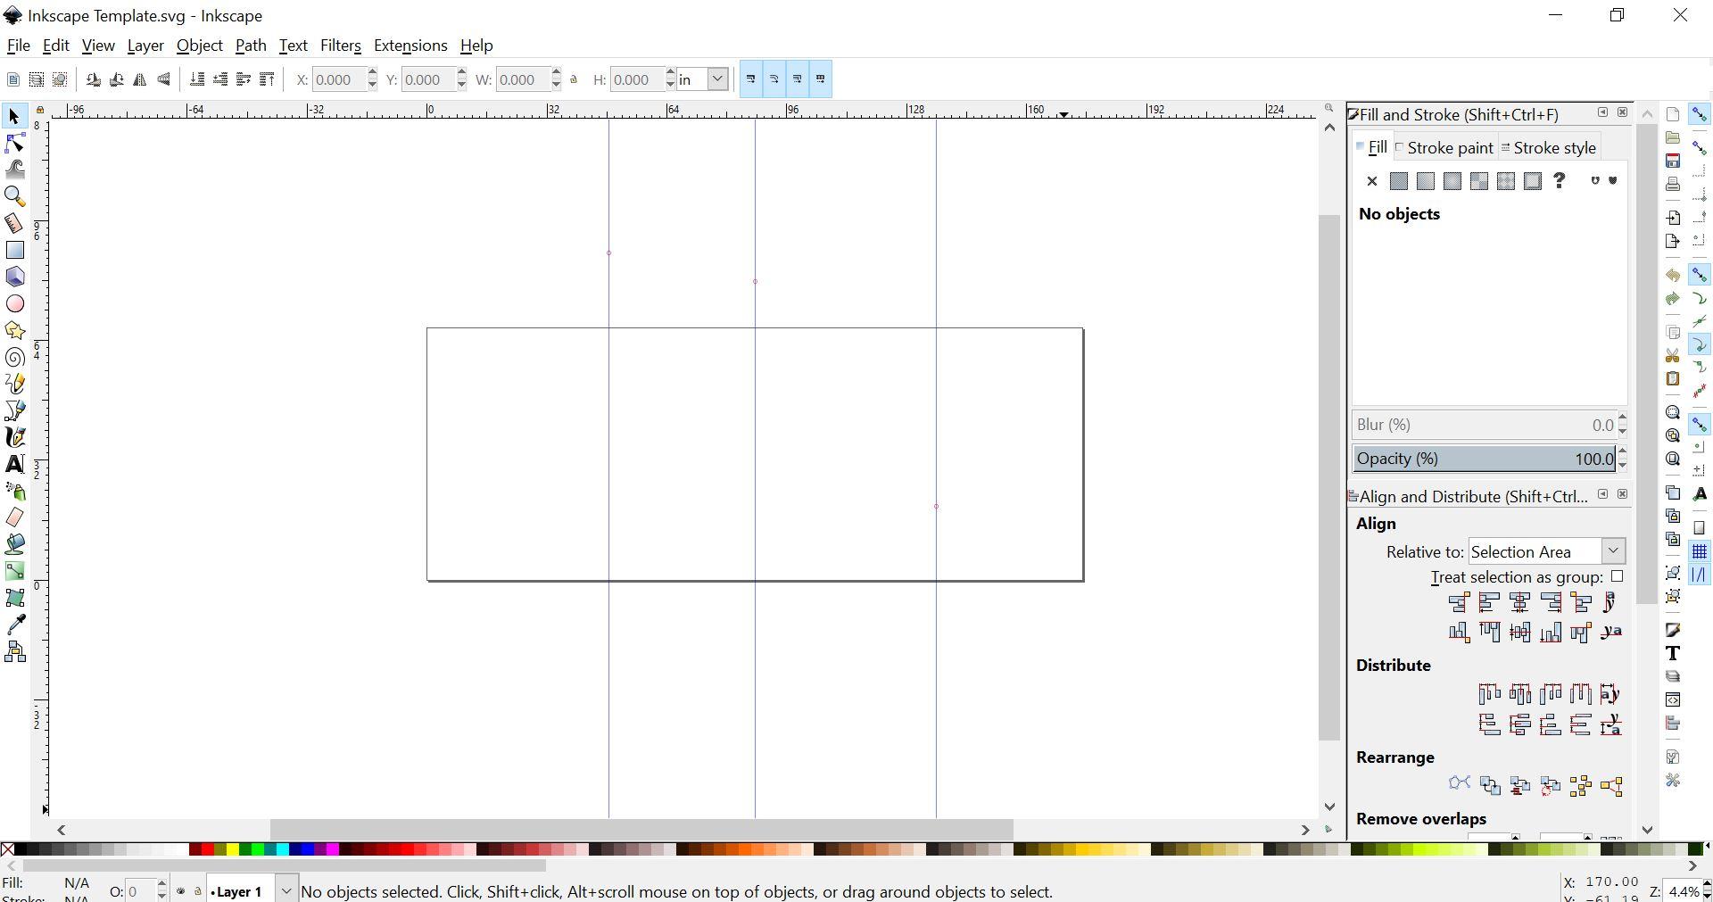1713x902 pixels.
Task: Increase the X position spinner
Action: (372, 73)
